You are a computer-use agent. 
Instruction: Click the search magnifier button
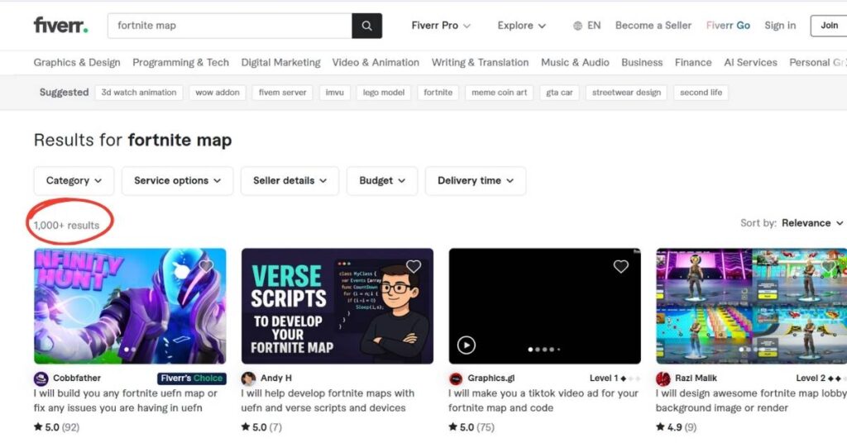pyautogui.click(x=366, y=26)
